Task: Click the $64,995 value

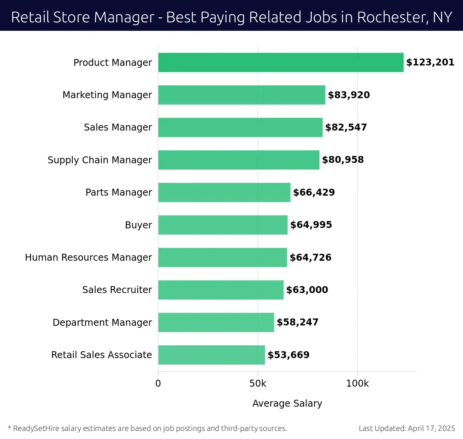Action: 311,225
